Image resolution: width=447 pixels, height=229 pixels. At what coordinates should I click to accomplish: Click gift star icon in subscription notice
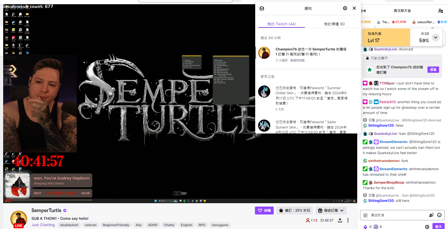click(370, 70)
